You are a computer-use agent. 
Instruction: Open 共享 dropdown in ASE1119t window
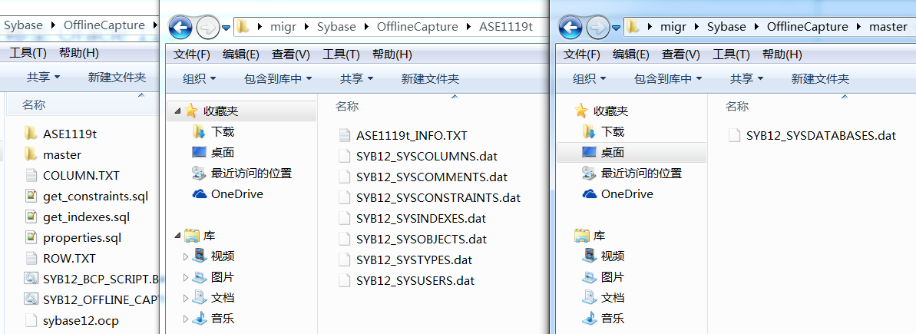tap(357, 78)
